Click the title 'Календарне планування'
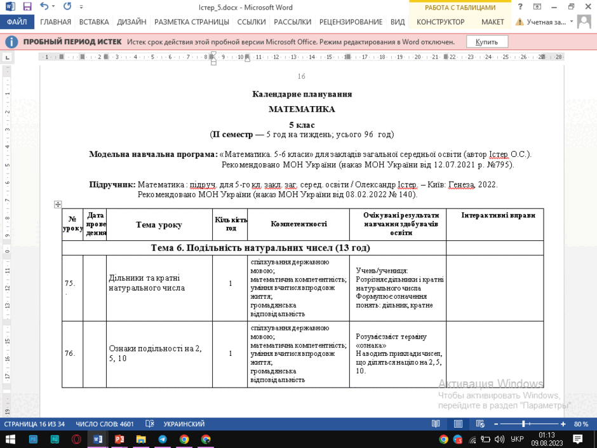Image resolution: width=597 pixels, height=448 pixels. (x=302, y=94)
